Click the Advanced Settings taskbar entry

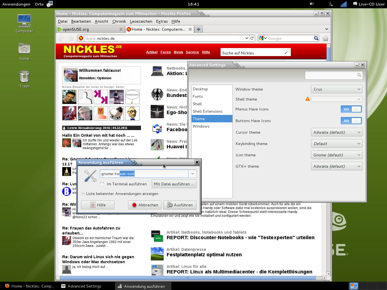pos(82,286)
